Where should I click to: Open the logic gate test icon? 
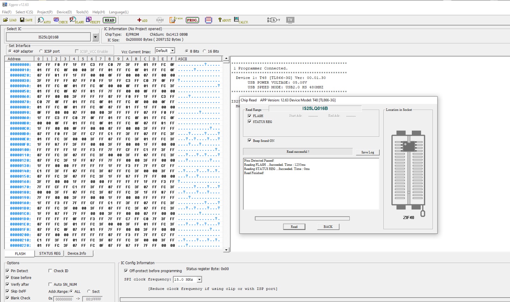(273, 20)
